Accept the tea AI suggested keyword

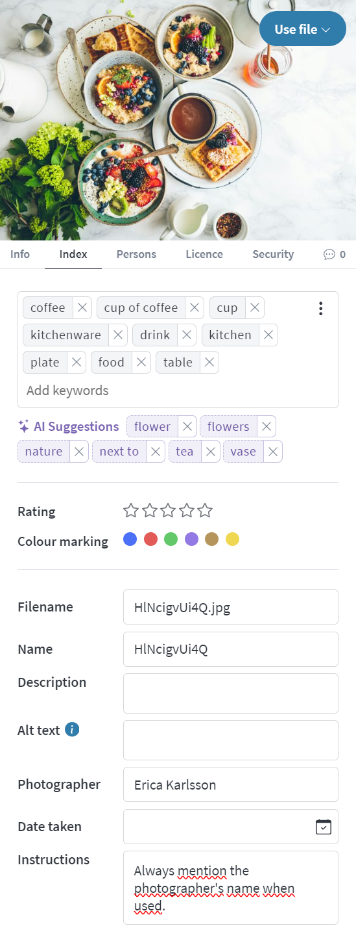point(185,452)
